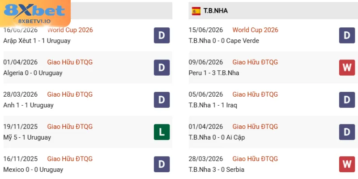Click the W badge for T.B.Nha vs Serbia
Screen dimensions: 358x179
(347, 164)
